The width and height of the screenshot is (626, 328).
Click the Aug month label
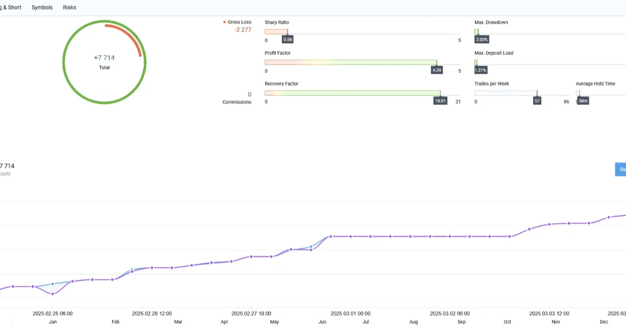pyautogui.click(x=414, y=322)
